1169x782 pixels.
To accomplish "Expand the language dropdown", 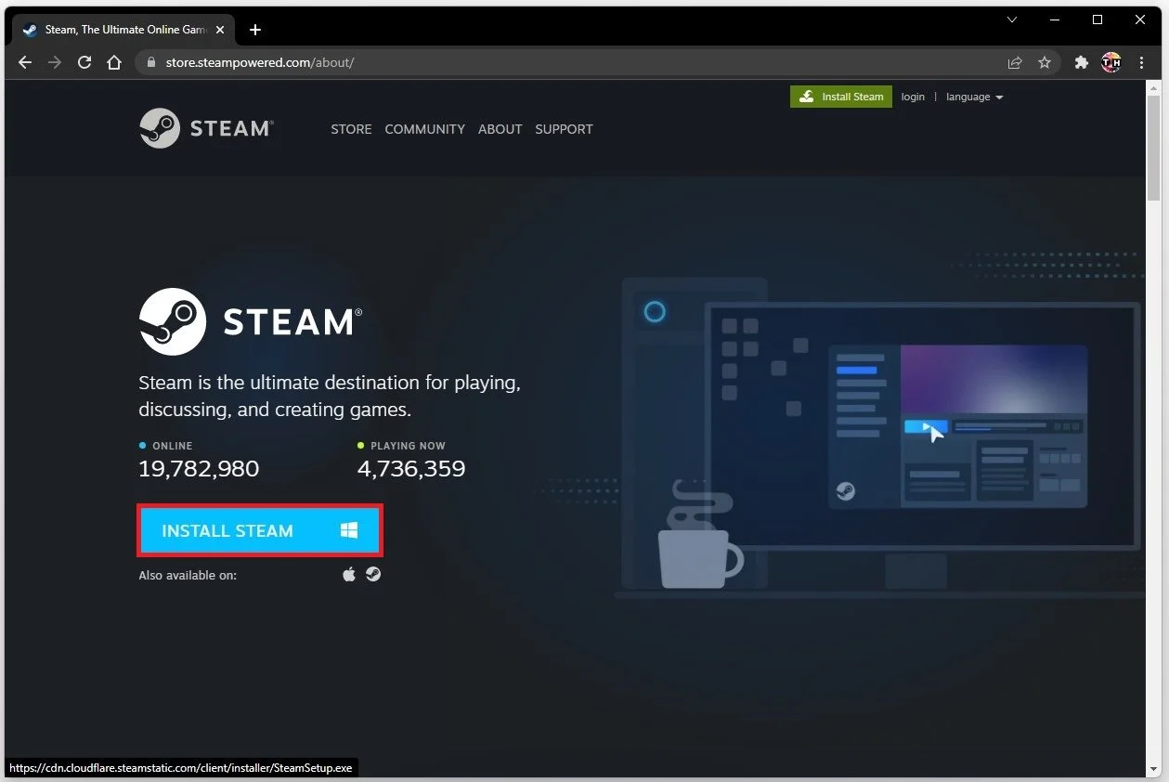I will click(x=974, y=97).
